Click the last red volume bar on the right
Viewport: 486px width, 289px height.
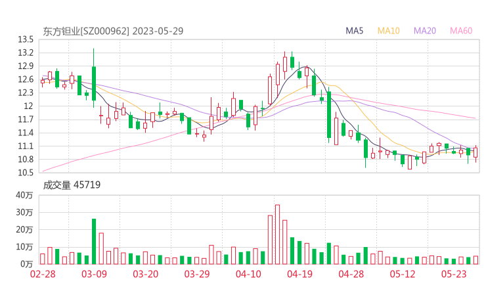coord(475,260)
